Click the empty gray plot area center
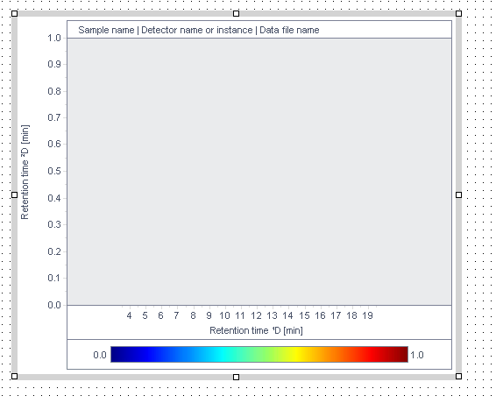 259,172
